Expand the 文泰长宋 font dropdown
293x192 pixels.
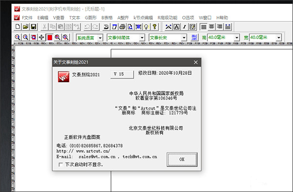(184, 38)
